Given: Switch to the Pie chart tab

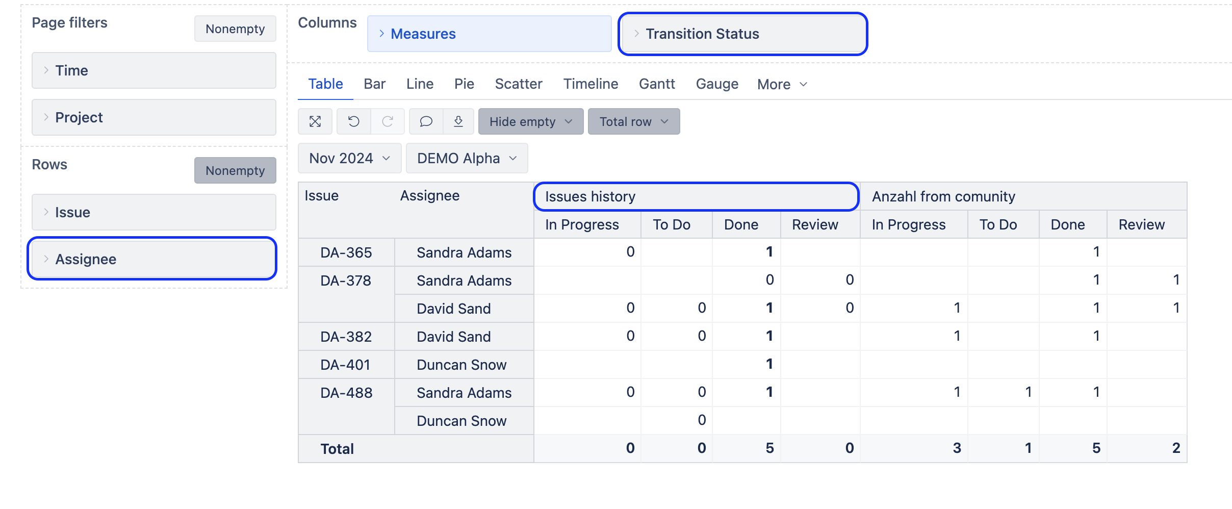Looking at the screenshot, I should 464,84.
